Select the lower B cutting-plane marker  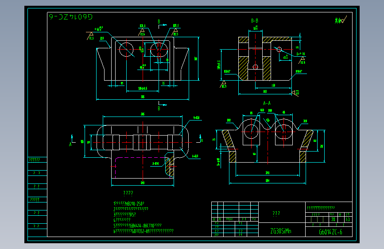point(162,105)
